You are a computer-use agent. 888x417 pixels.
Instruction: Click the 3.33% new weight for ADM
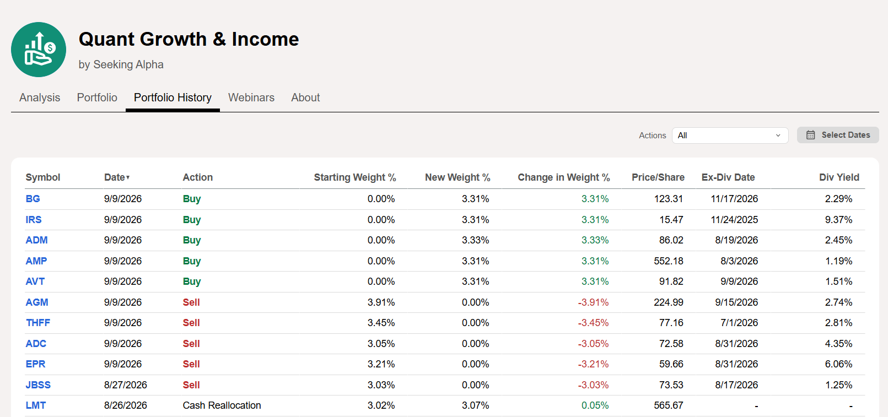point(475,240)
